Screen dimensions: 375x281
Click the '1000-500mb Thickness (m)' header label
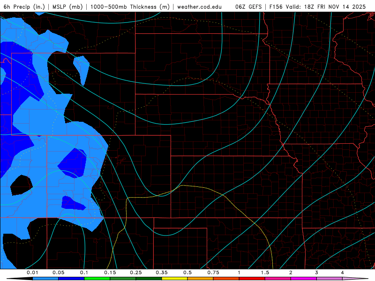pyautogui.click(x=130, y=7)
